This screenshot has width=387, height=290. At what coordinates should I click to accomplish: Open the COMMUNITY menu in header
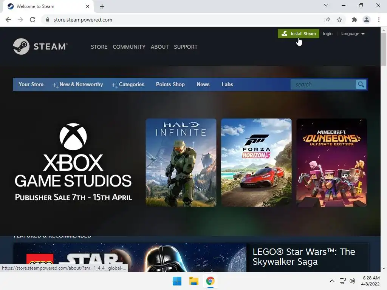[129, 47]
